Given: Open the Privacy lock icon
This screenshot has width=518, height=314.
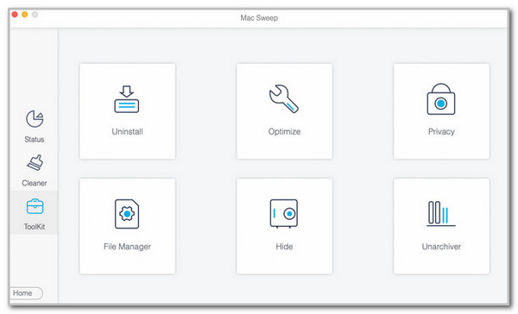Looking at the screenshot, I should [441, 99].
